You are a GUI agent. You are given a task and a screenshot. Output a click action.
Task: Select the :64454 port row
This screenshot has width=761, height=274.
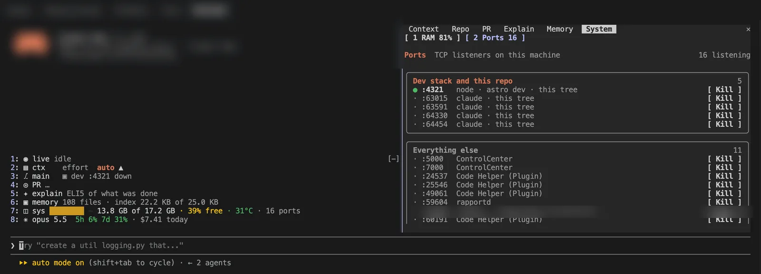[577, 124]
